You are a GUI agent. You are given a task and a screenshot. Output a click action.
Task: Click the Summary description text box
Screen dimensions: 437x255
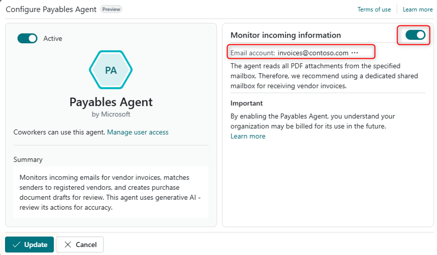tap(111, 192)
